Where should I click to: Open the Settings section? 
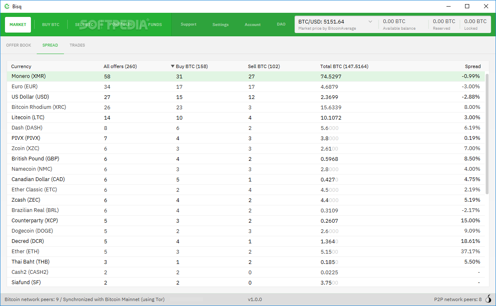(x=221, y=25)
